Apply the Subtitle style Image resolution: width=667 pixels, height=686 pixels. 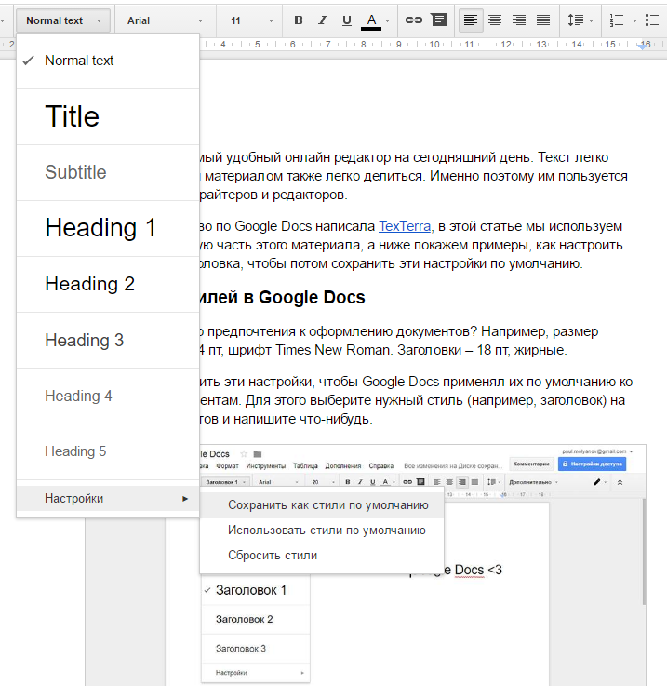click(x=75, y=172)
